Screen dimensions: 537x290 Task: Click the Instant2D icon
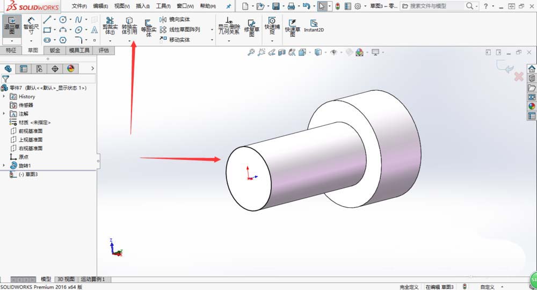tap(314, 26)
